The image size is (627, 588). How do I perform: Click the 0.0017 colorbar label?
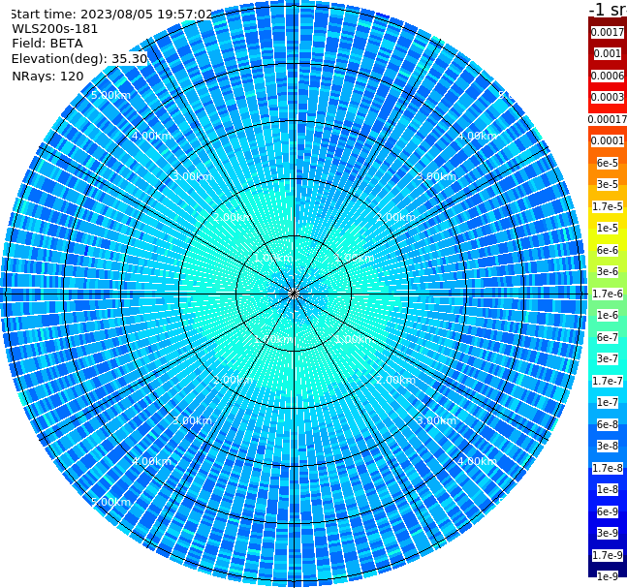[608, 32]
